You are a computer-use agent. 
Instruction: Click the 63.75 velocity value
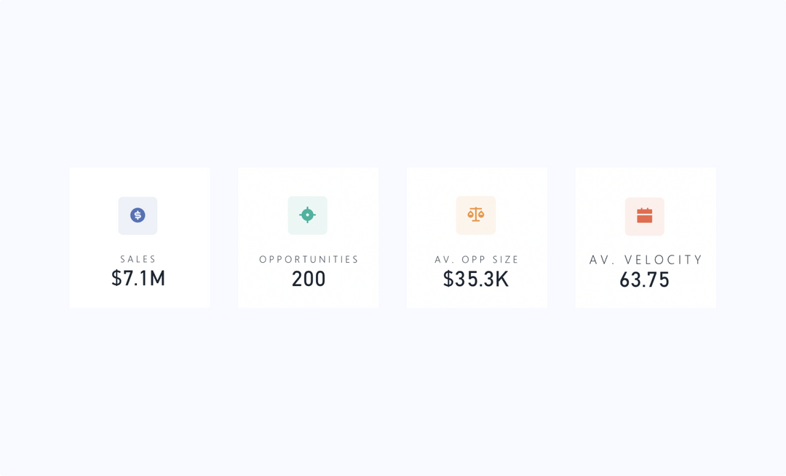645,280
